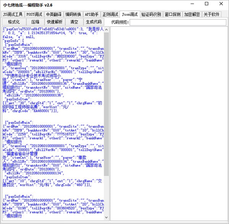Click the 格式化 button
The width and height of the screenshot is (229, 224).
tap(14, 22)
